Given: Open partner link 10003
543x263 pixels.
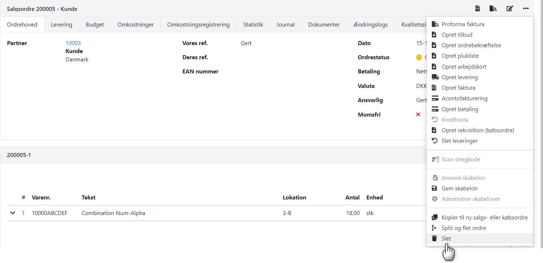Looking at the screenshot, I should 73,43.
